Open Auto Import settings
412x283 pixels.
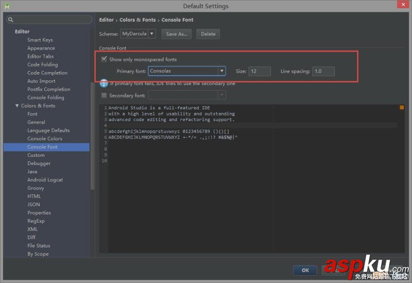tap(41, 81)
